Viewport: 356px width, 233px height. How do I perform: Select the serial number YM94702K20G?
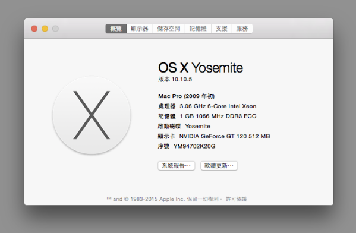pyautogui.click(x=194, y=146)
